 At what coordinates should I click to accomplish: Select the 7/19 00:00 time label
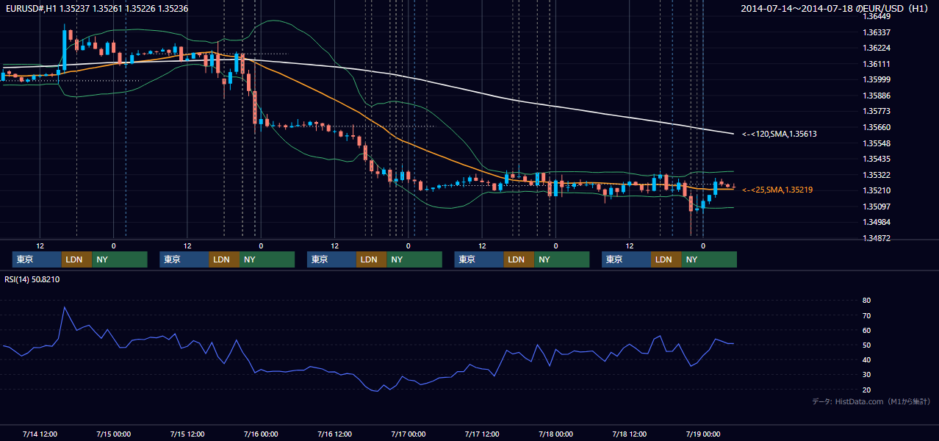point(703,434)
